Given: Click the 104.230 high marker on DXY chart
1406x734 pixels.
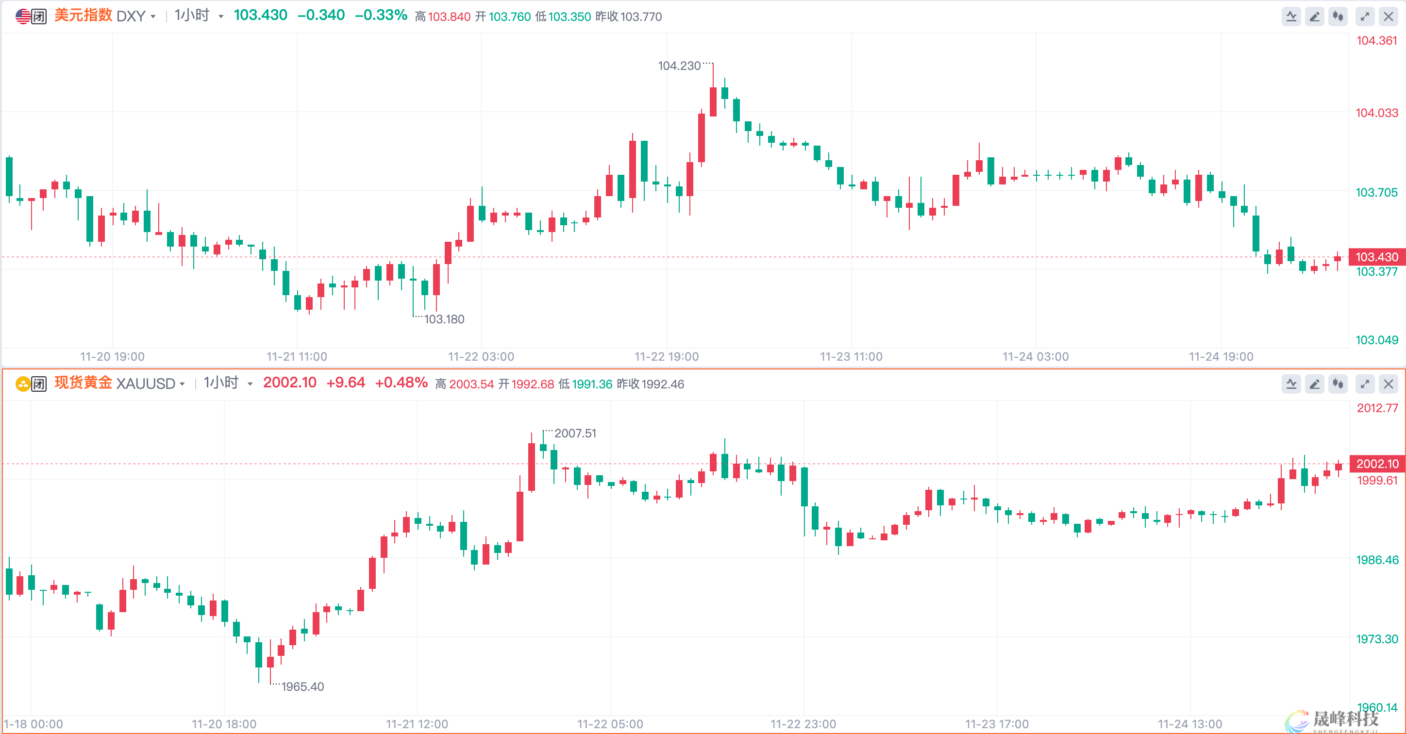Looking at the screenshot, I should coord(679,66).
